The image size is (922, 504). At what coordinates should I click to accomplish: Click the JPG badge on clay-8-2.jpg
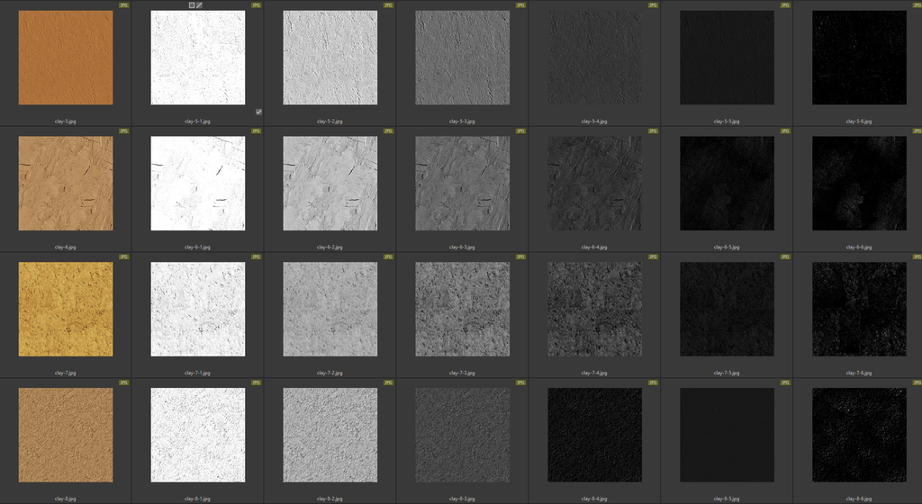pyautogui.click(x=388, y=383)
